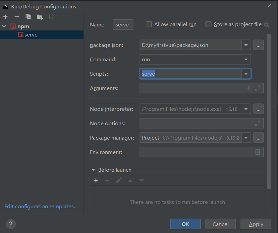Open the Scripts dropdown arrow
The height and width of the screenshot is (233, 278).
tap(246, 74)
